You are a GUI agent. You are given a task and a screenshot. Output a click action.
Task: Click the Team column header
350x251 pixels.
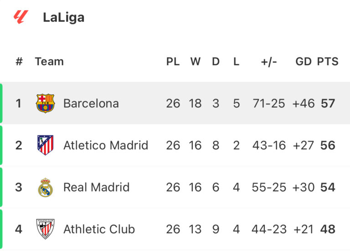[49, 61]
